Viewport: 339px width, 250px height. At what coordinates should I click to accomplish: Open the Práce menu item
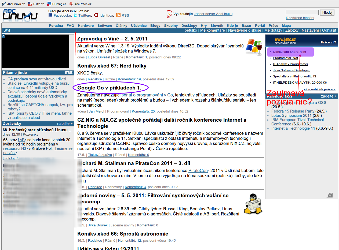[274, 25]
